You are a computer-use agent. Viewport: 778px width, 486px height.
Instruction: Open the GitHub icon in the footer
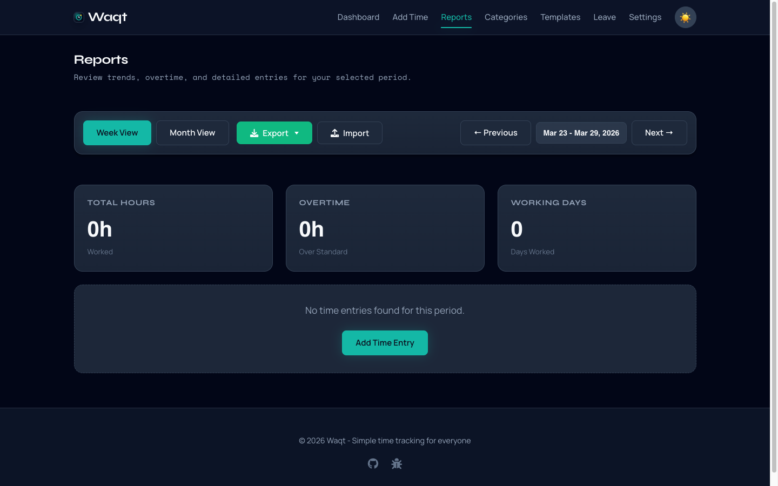click(x=373, y=463)
